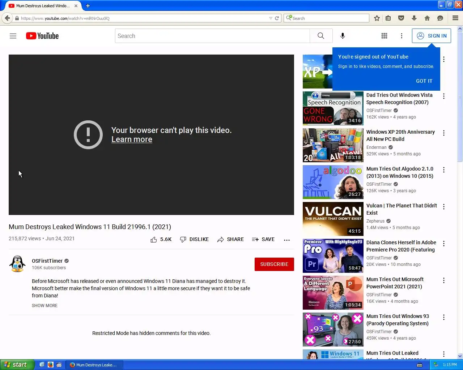Screen dimensions: 463x370
Task: Open OSFirstTimer channel name link
Action: 47,261
